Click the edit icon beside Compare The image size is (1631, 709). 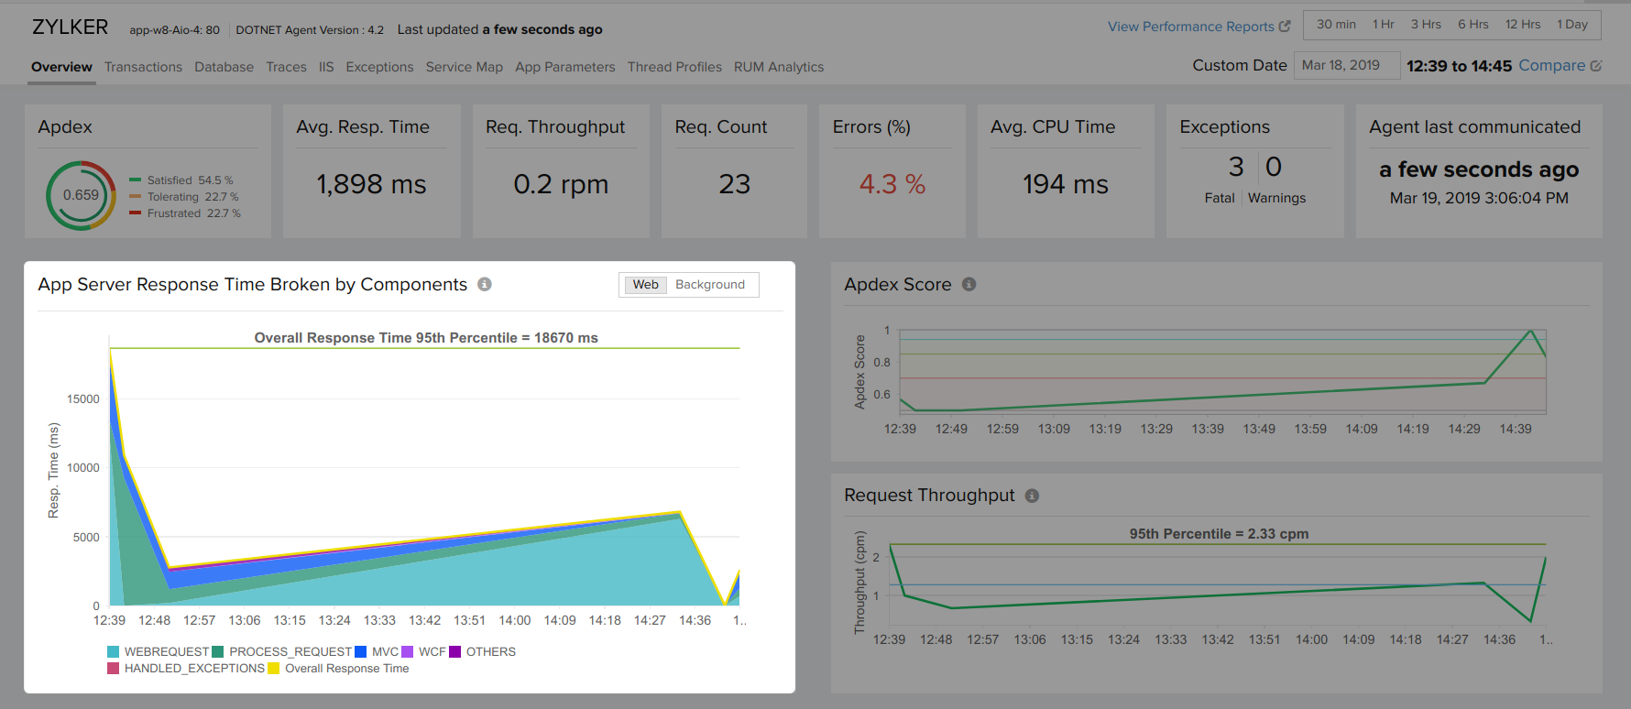click(x=1596, y=66)
